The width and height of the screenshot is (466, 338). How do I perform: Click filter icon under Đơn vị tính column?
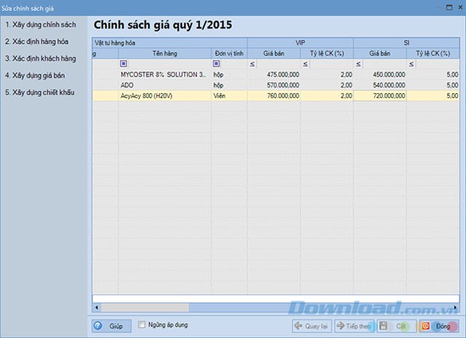tap(216, 64)
